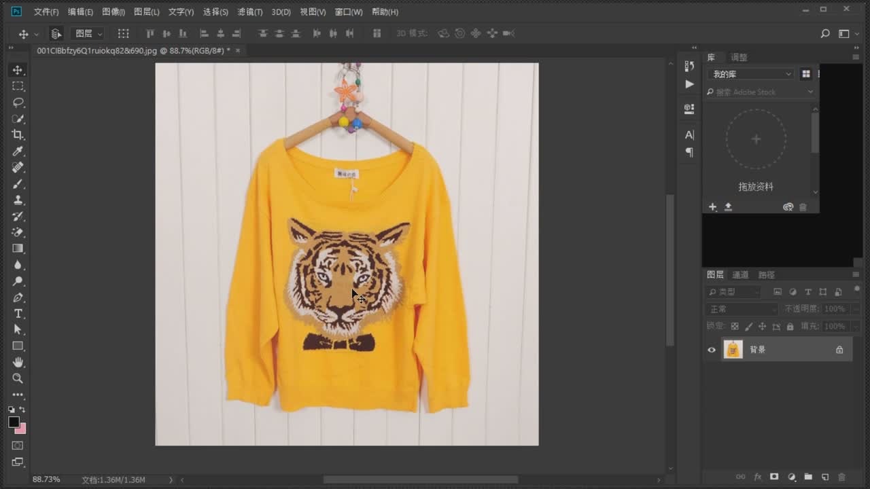Viewport: 870px width, 489px height.
Task: Switch to the 调整 tab
Action: [739, 58]
